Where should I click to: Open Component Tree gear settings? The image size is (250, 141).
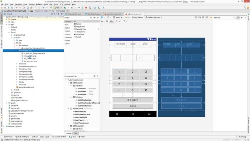tap(95, 76)
